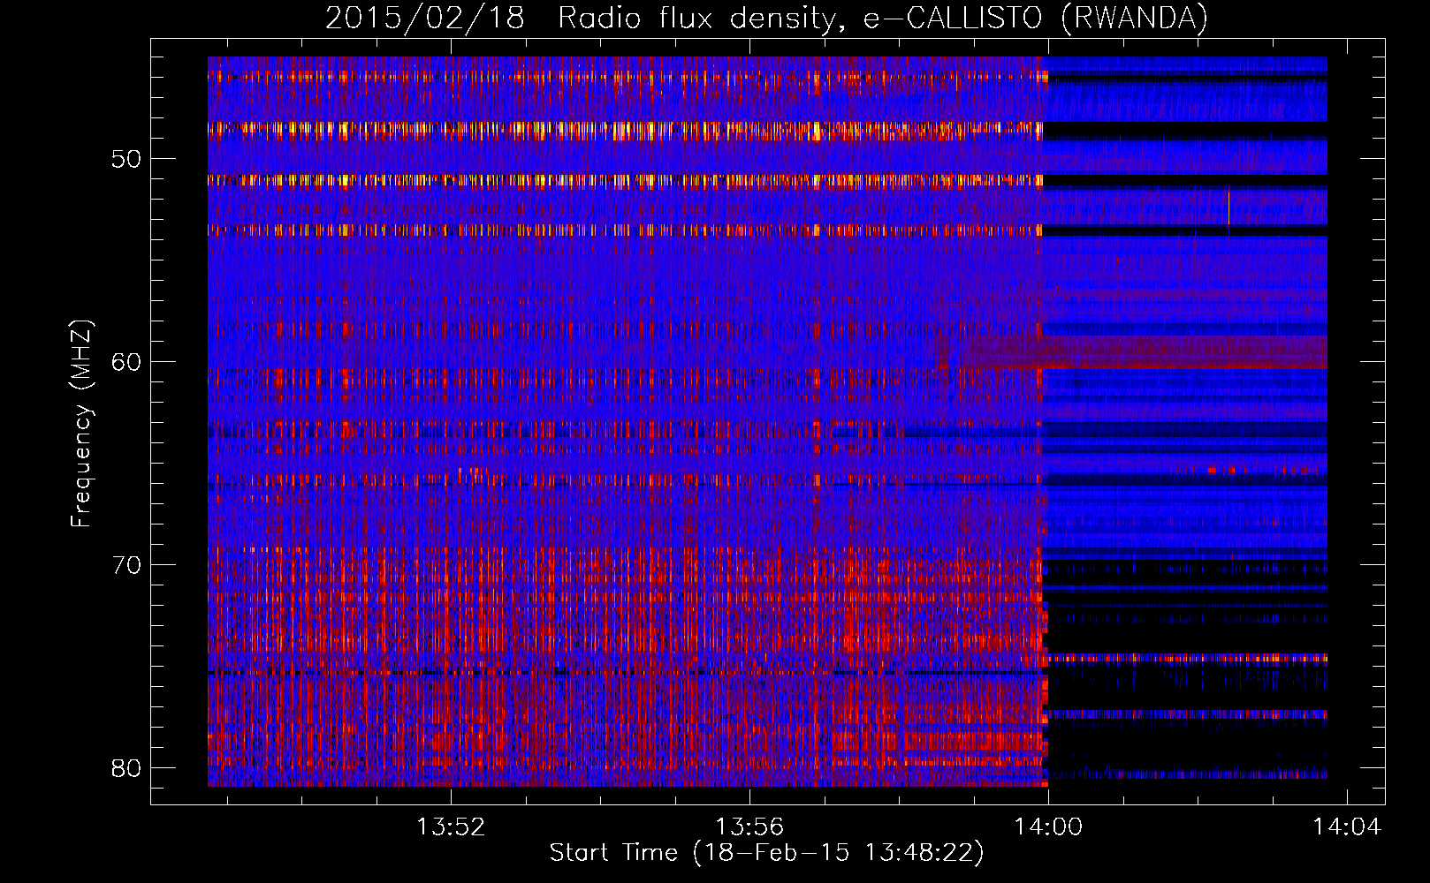Screen dimensions: 1430x883
Task: Select the 13:52 time tick label
Action: click(451, 827)
